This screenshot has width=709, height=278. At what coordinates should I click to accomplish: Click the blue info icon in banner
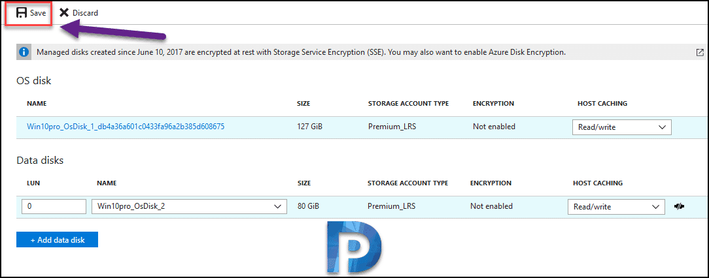pyautogui.click(x=24, y=52)
